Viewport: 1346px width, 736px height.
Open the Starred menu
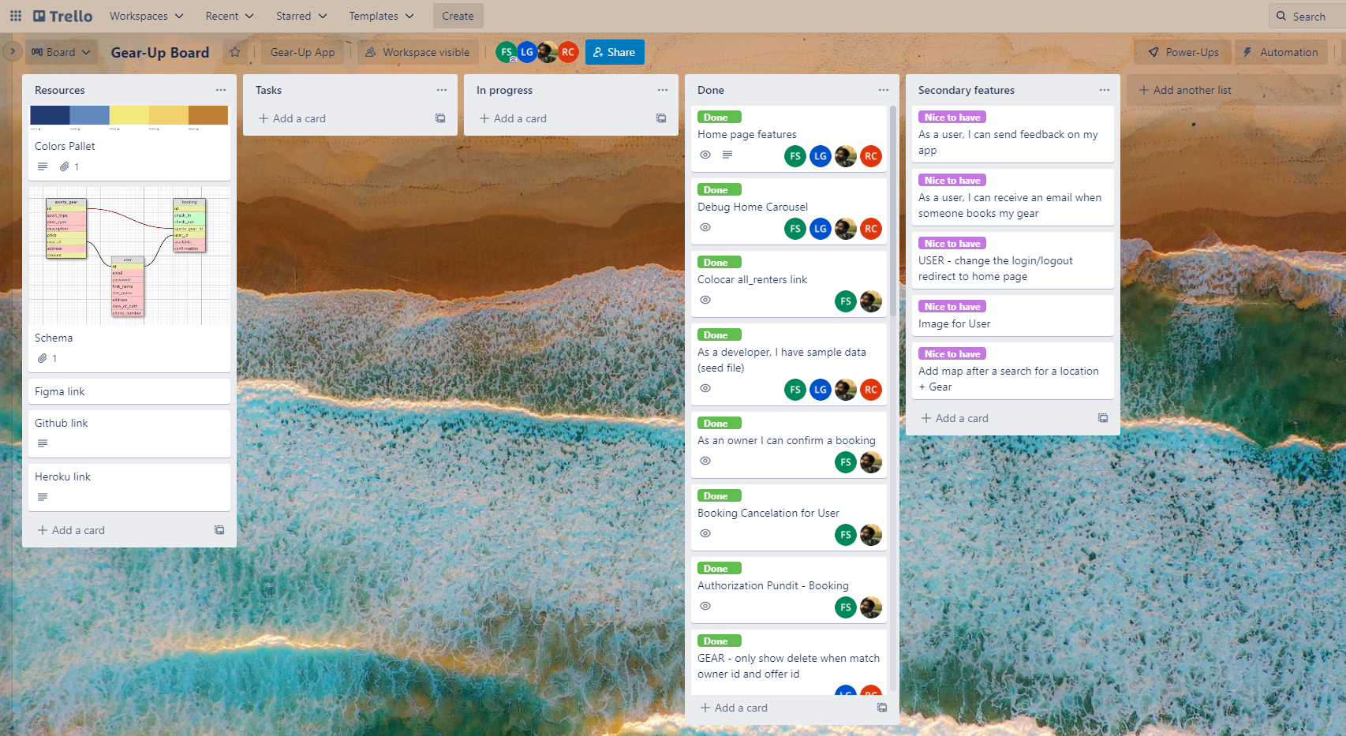pyautogui.click(x=301, y=16)
